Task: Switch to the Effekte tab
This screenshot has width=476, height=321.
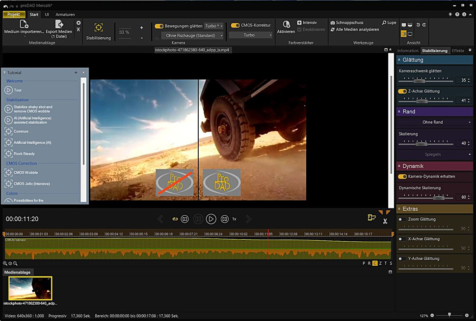Action: pos(458,50)
